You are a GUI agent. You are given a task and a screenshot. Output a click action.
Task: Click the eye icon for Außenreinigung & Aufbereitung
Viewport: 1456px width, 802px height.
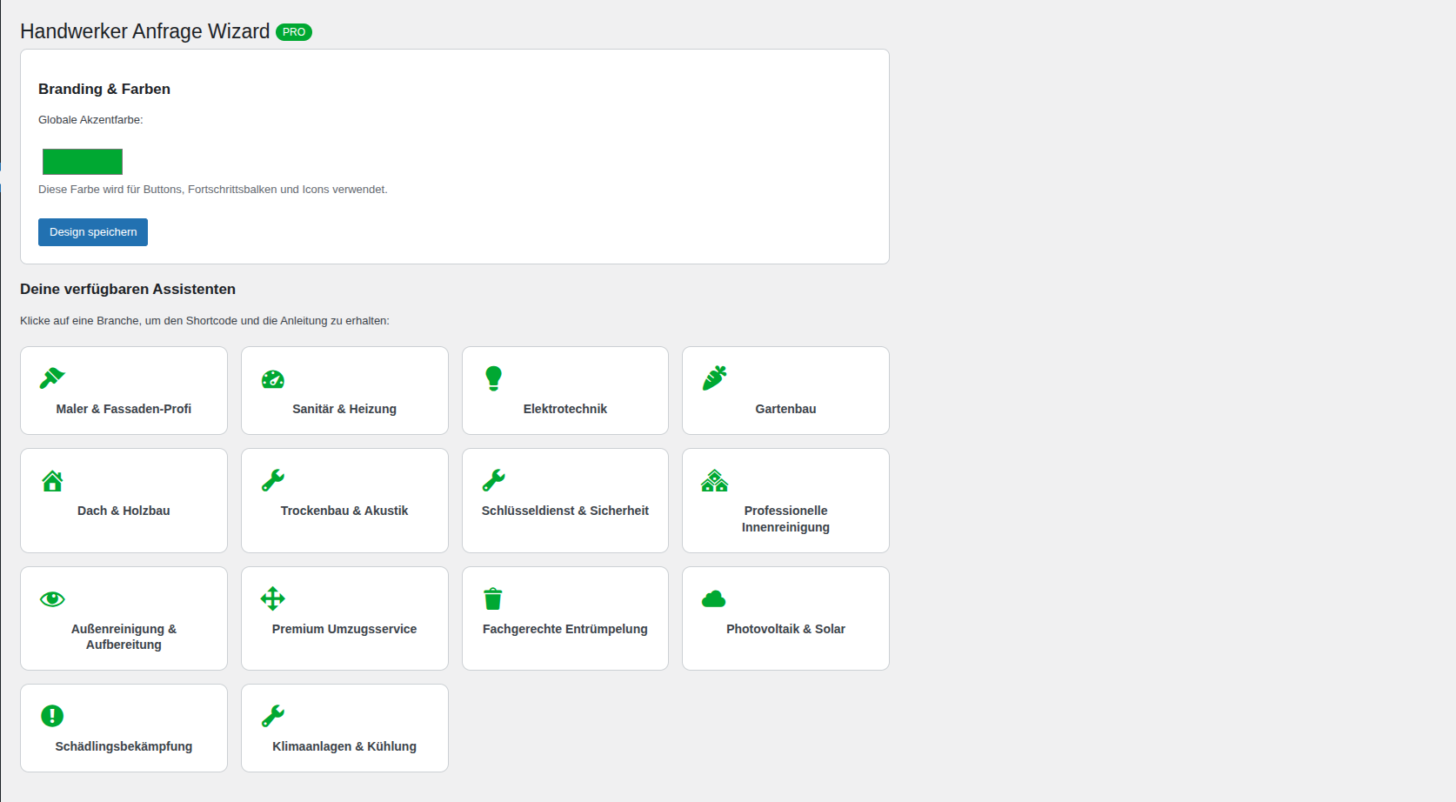click(x=52, y=598)
